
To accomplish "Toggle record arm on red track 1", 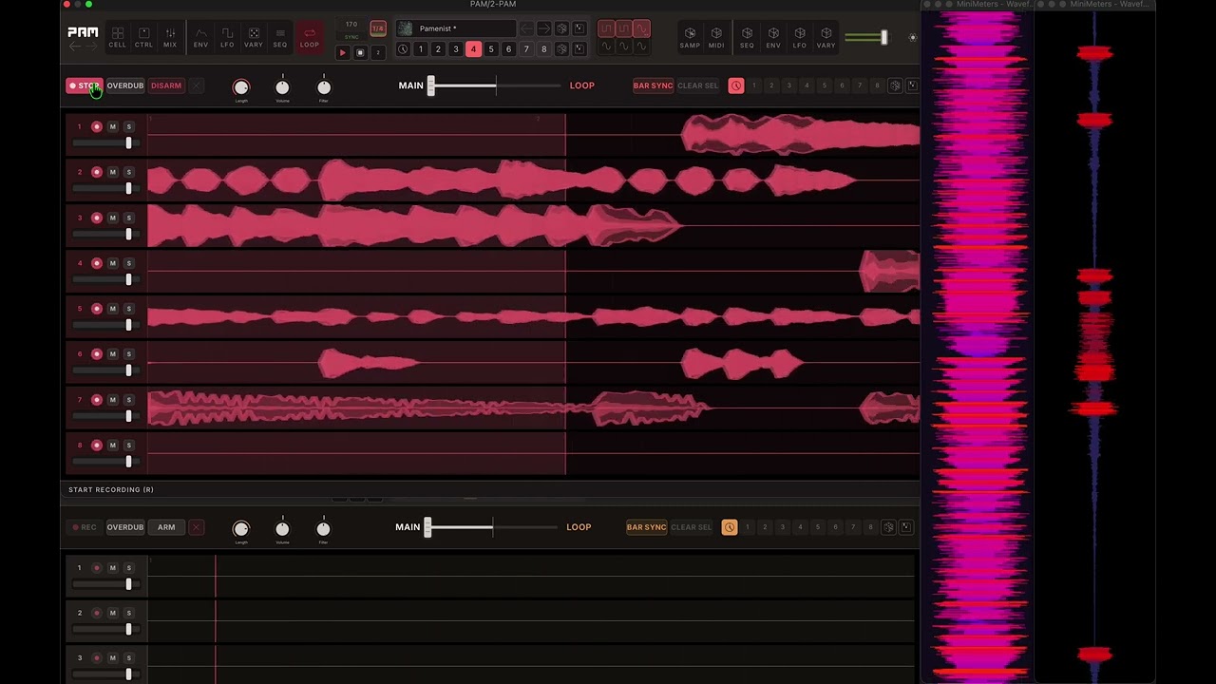I will (x=96, y=126).
